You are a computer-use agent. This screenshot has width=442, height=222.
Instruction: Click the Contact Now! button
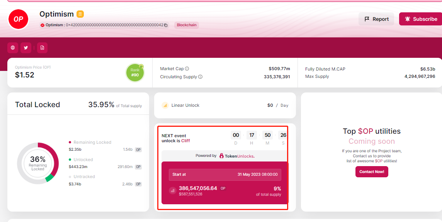coord(372,172)
